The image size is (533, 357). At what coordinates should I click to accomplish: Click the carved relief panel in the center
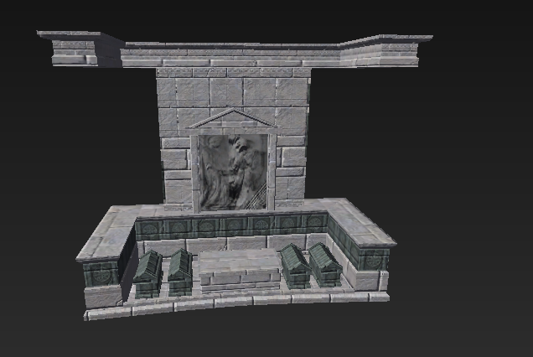pyautogui.click(x=233, y=172)
